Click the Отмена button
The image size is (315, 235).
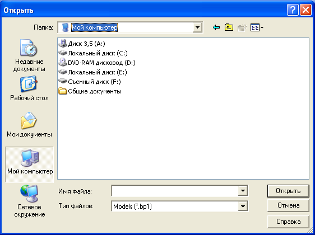tap(288, 205)
